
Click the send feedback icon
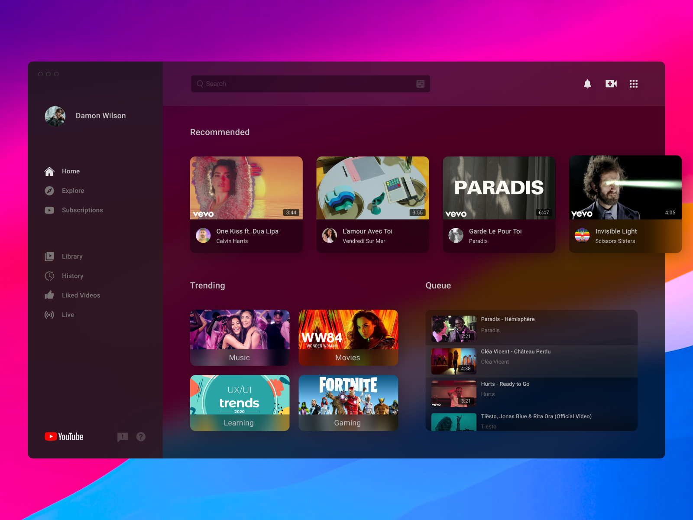click(x=123, y=437)
